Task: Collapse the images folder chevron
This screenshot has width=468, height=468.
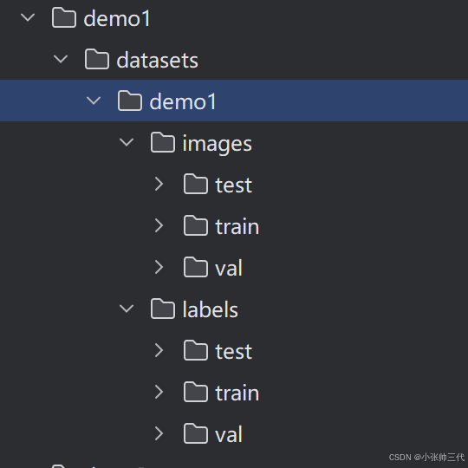Action: (x=127, y=142)
